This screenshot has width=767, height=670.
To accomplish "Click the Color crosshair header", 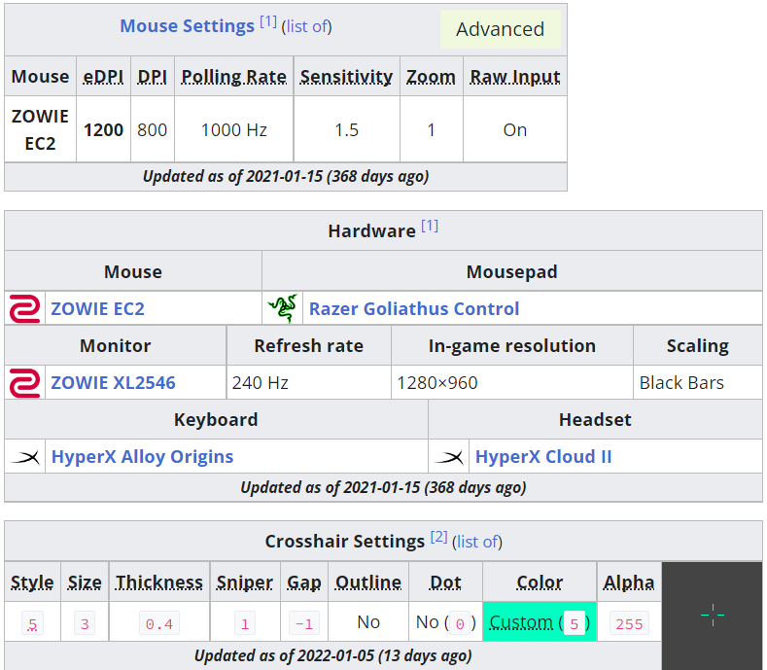I will (540, 582).
